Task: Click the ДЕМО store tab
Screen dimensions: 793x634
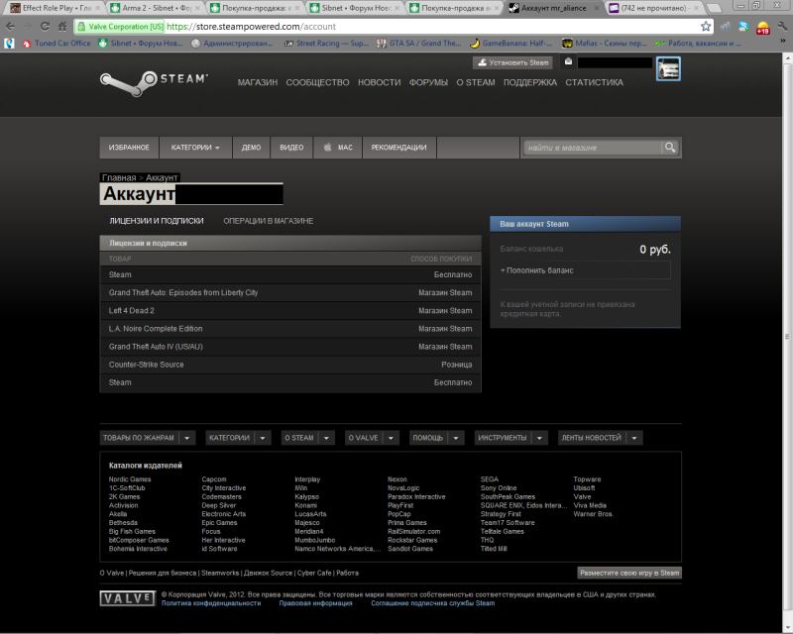Action: [251, 148]
